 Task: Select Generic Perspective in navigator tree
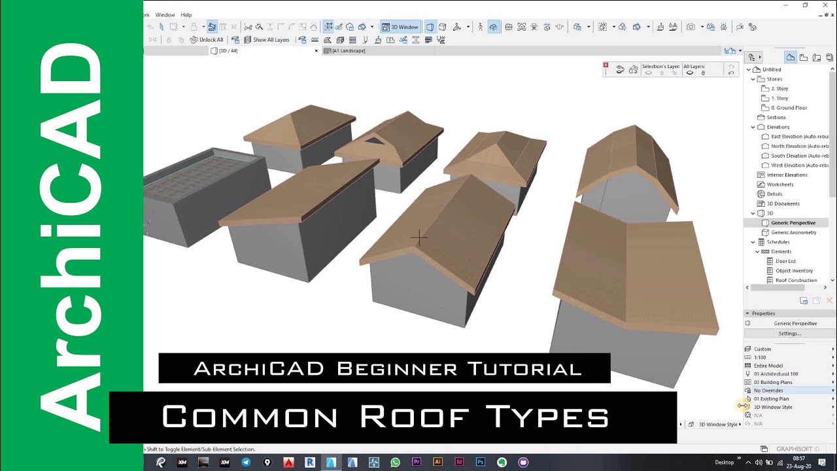pos(788,223)
